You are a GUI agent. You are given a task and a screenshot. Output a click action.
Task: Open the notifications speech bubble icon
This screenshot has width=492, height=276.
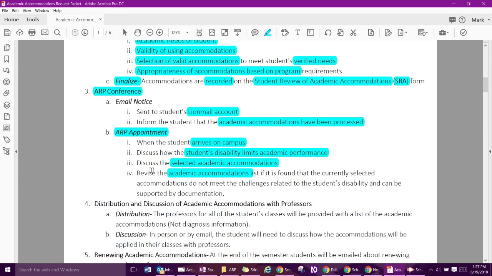[x=452, y=20]
